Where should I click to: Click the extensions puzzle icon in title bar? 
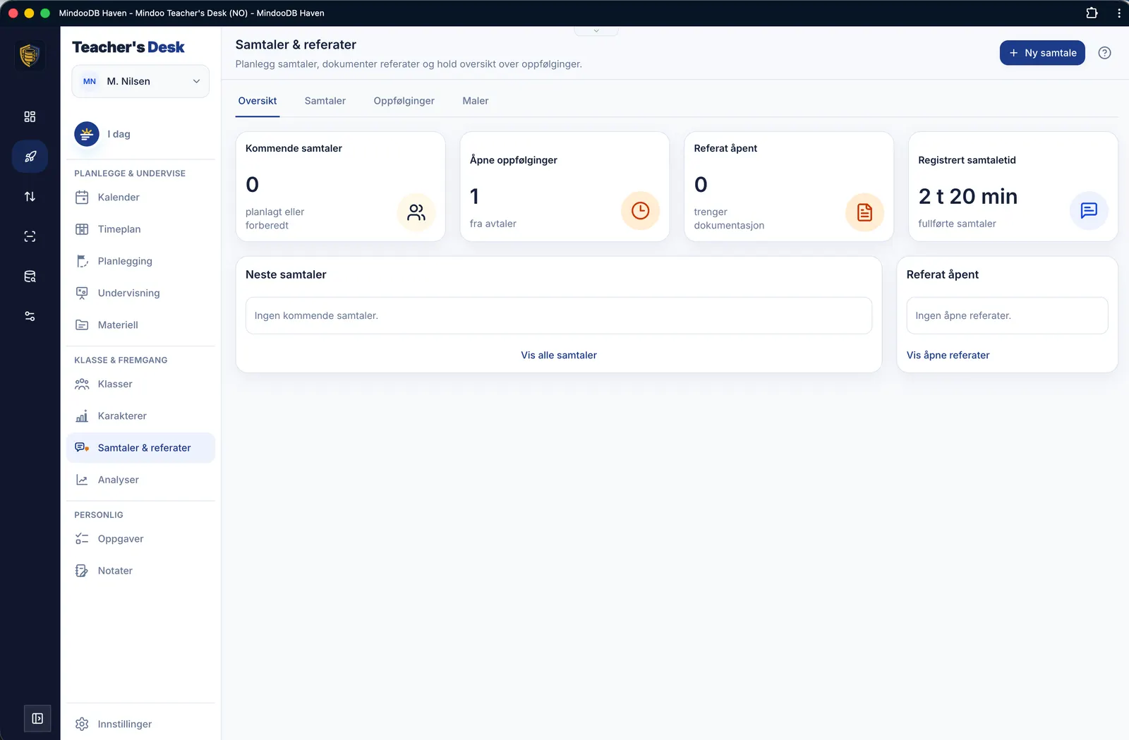click(x=1092, y=13)
